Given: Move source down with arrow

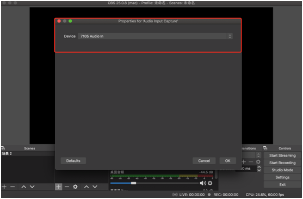Looking at the screenshot, I should pos(95,187).
